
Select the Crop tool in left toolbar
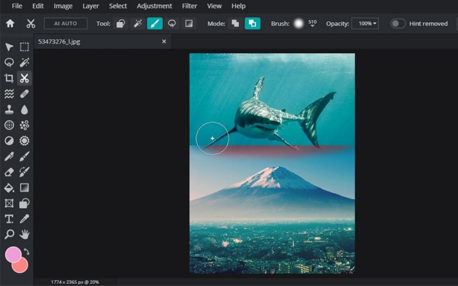pos(9,78)
